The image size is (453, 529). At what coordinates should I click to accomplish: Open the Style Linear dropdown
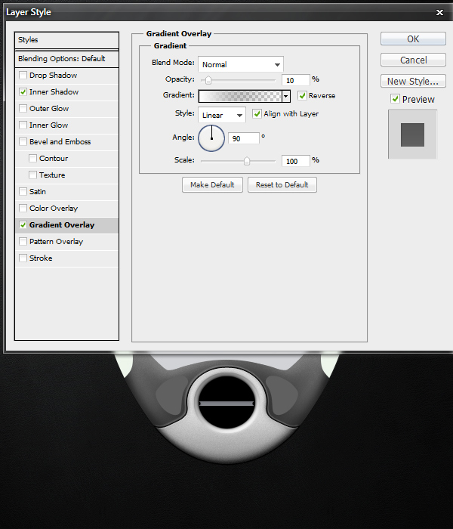point(222,115)
